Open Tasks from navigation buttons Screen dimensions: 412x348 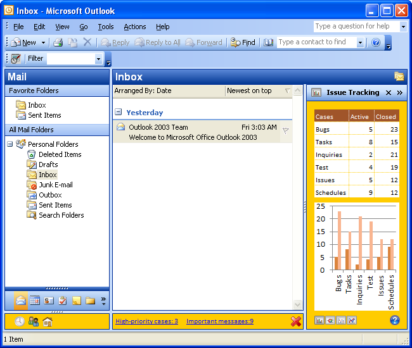click(63, 301)
